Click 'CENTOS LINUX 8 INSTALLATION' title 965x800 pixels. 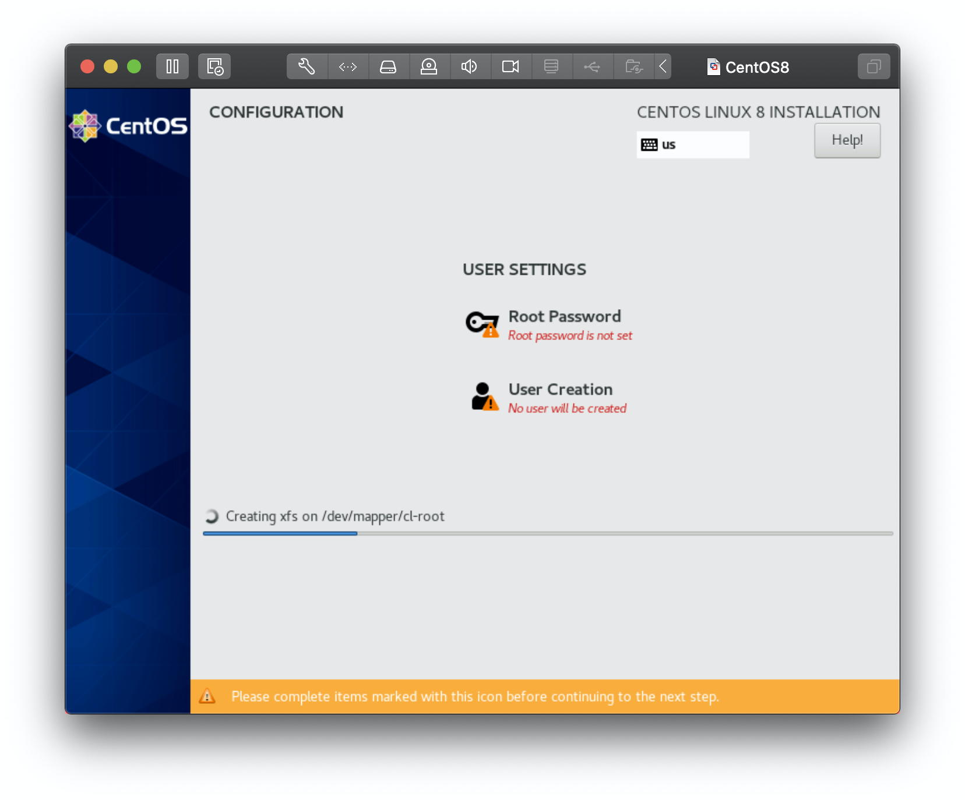pyautogui.click(x=758, y=112)
